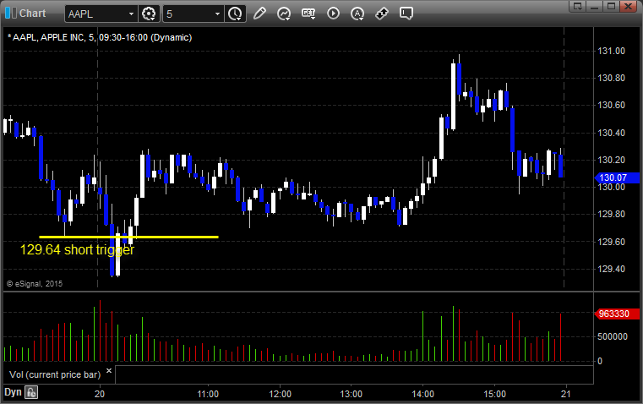
Task: Click the chart title 'AAPL, APPLE INC, 5'
Action: 54,37
